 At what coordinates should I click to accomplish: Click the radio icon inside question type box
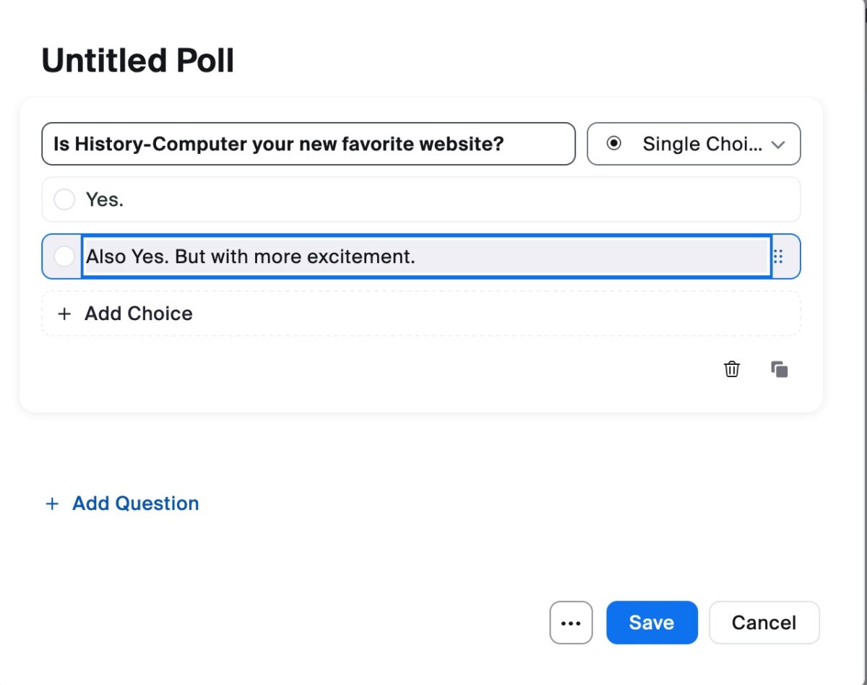pyautogui.click(x=613, y=144)
